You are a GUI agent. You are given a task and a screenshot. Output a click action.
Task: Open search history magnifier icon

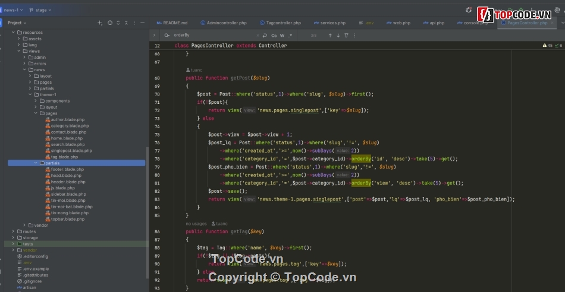(167, 35)
